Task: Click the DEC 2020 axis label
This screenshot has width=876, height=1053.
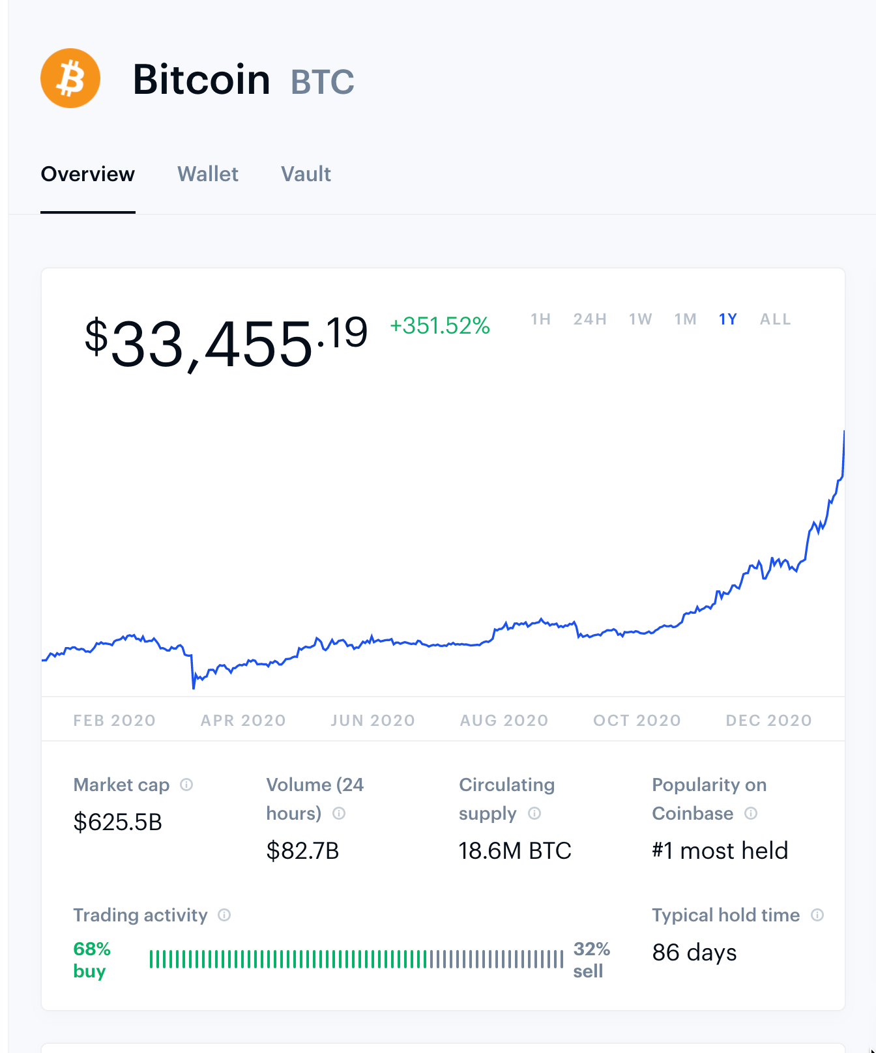Action: point(769,720)
